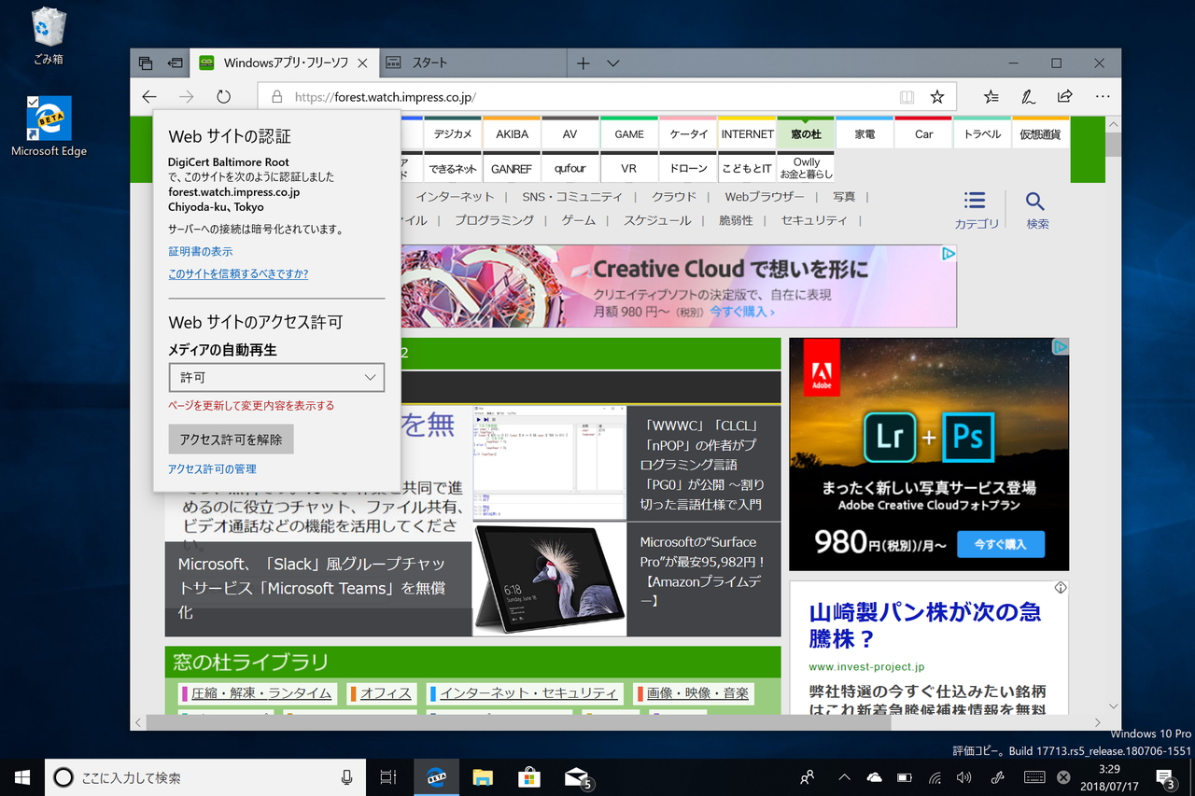Open the 許可 media autoplay dropdown
This screenshot has width=1195, height=796.
coord(276,377)
